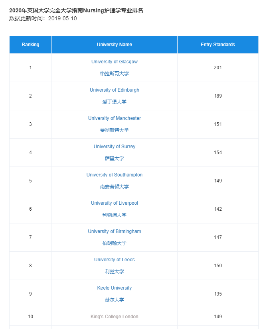The image size is (259, 329).
Task: Open the 萨里大学 link
Action: click(x=115, y=159)
